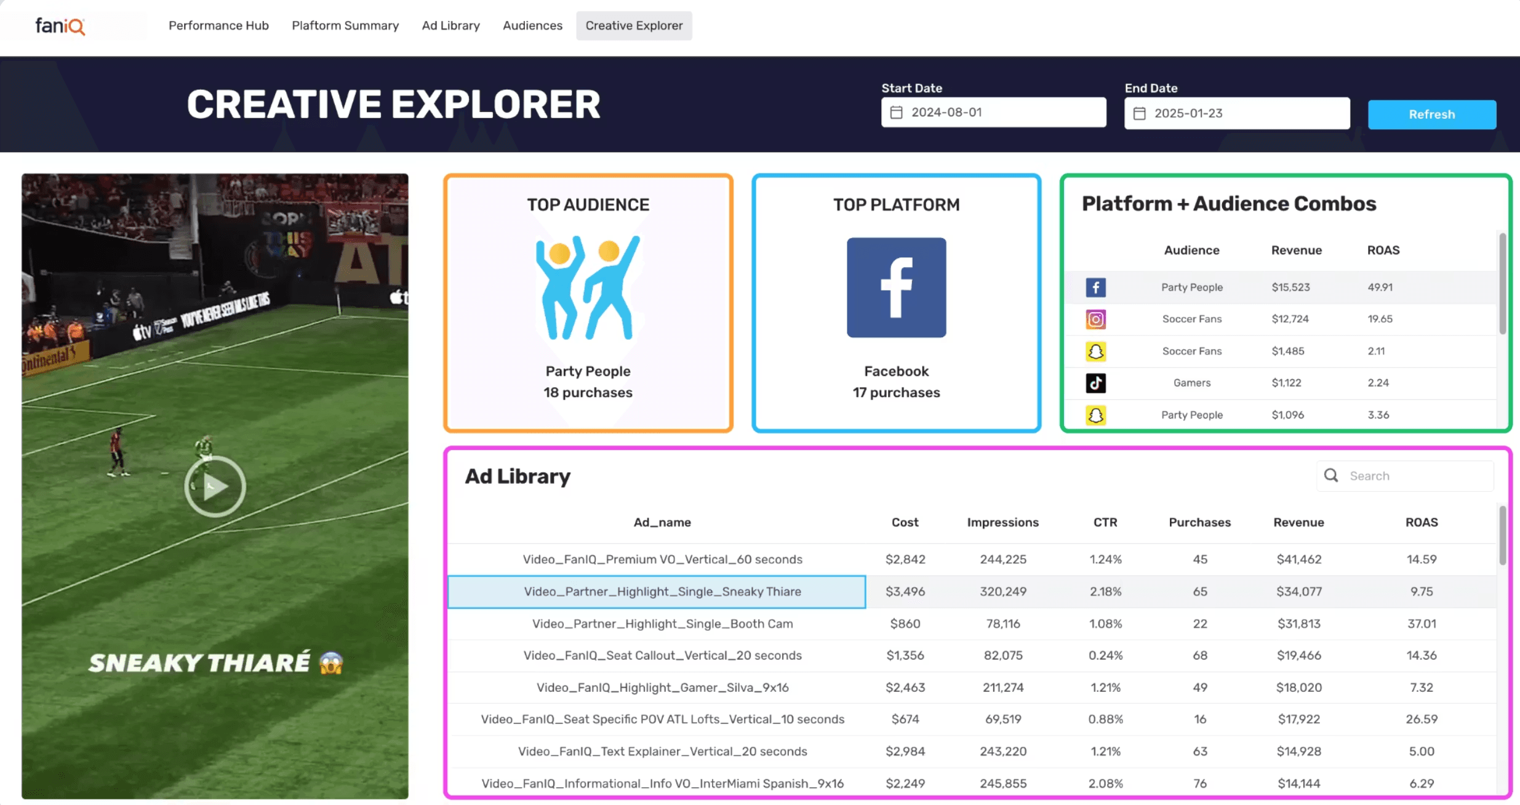Click the Ad Library table scrollbar

[x=1502, y=535]
